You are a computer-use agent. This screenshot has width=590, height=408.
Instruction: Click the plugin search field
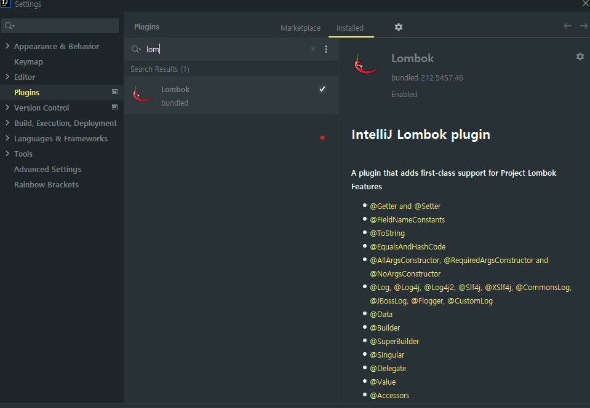point(228,49)
